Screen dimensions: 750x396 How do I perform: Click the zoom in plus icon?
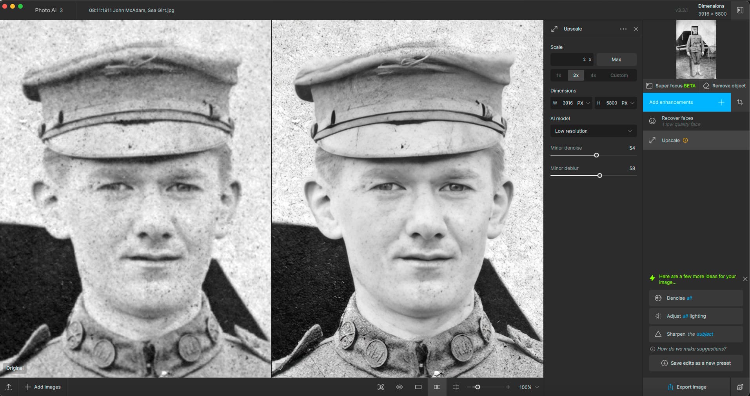508,387
